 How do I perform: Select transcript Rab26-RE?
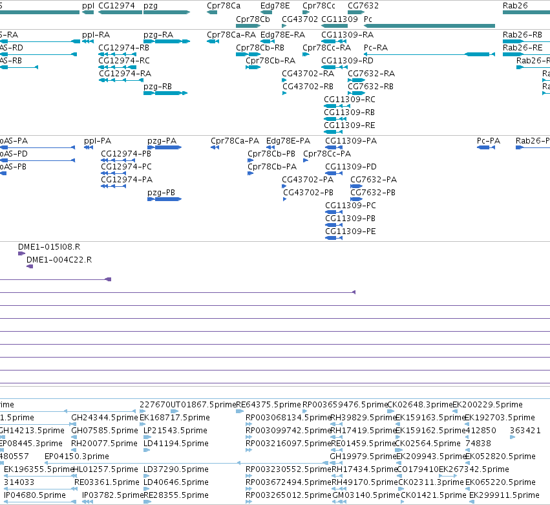click(526, 54)
